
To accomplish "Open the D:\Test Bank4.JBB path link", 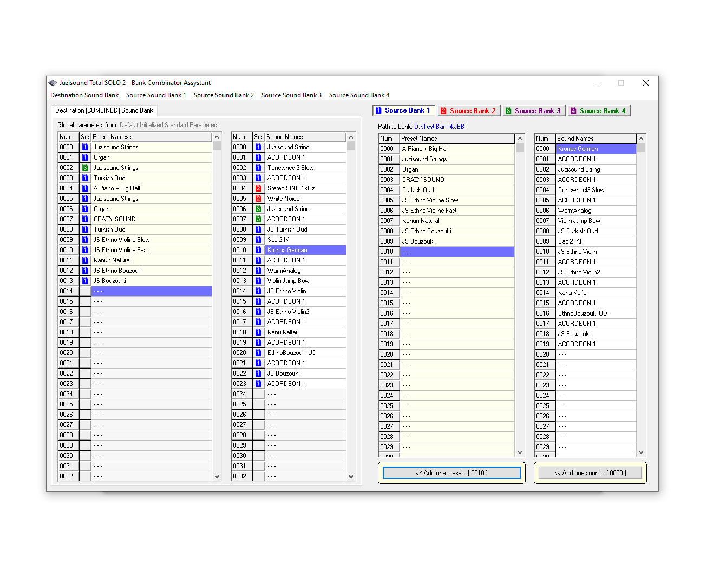I will pos(439,127).
